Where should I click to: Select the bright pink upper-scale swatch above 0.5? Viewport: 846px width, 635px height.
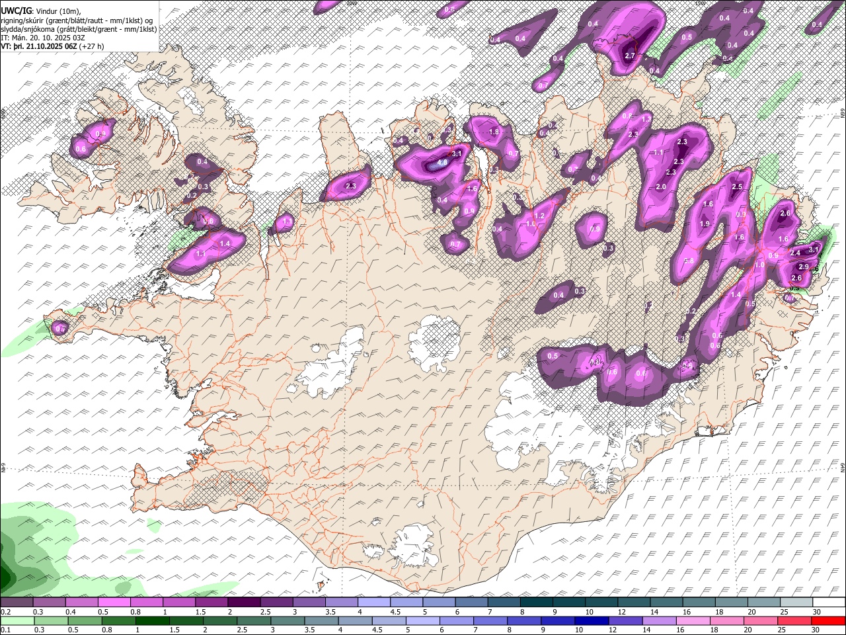point(114,603)
